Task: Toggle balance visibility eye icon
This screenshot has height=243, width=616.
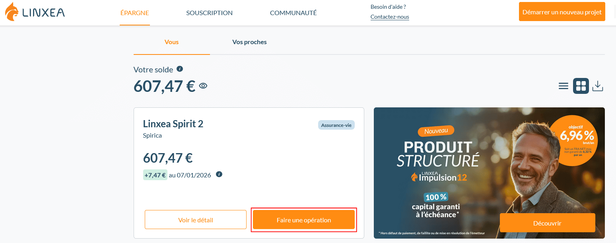Action: coord(203,86)
